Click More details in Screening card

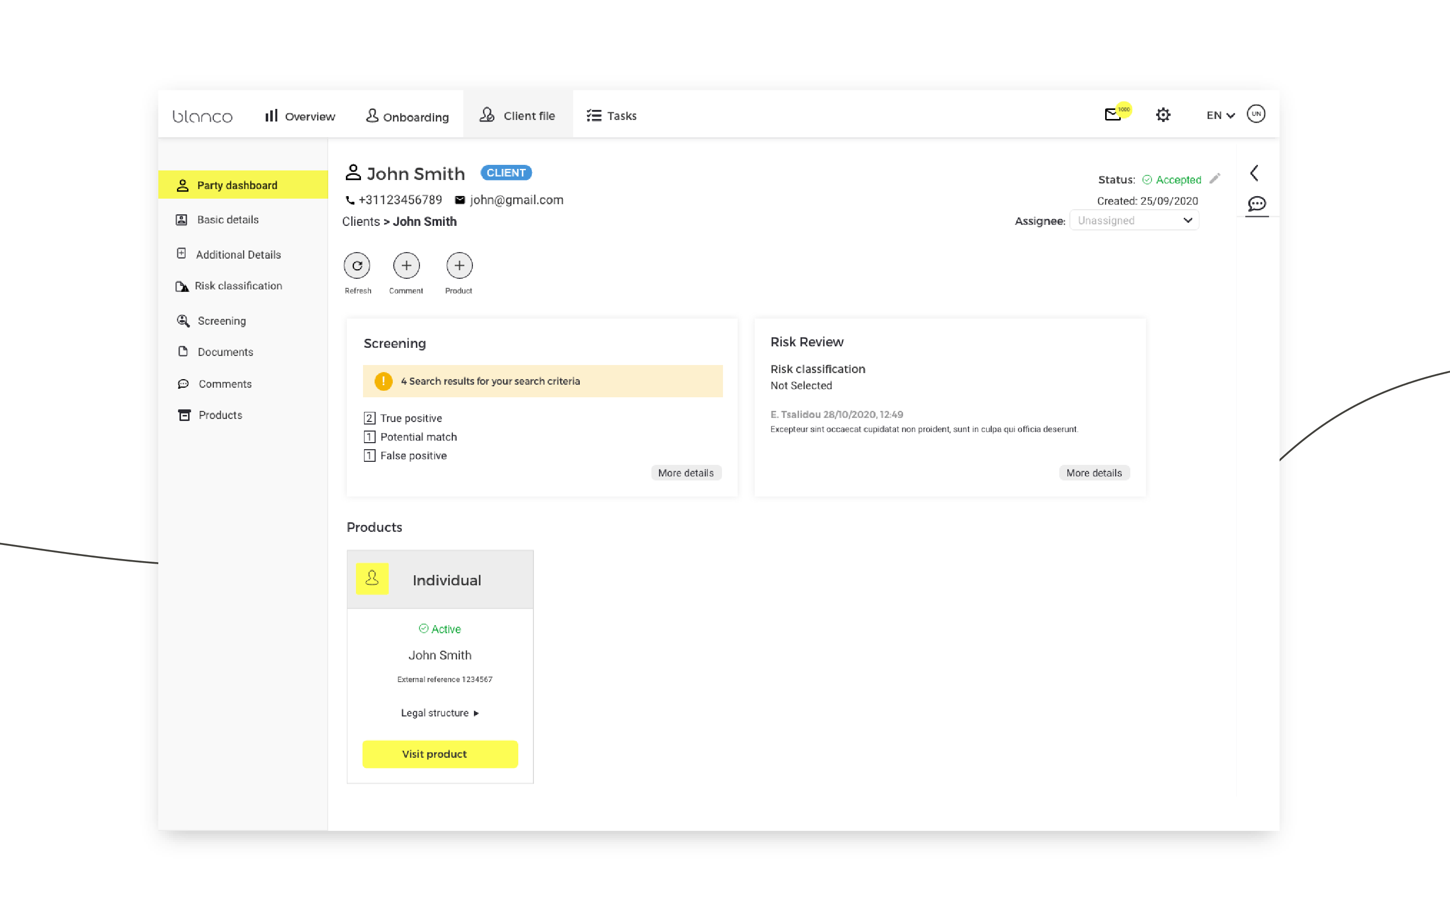pos(686,473)
